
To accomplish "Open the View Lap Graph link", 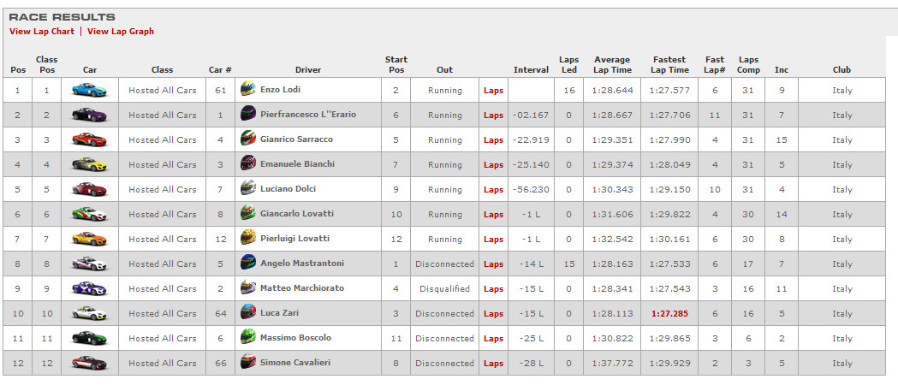I will (x=121, y=32).
